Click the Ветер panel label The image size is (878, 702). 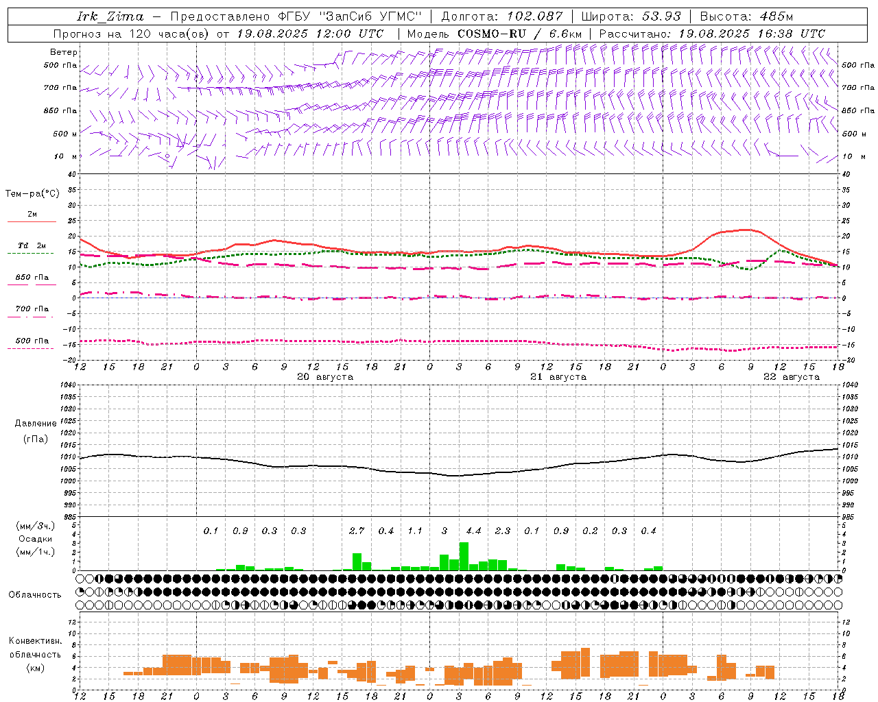(64, 52)
